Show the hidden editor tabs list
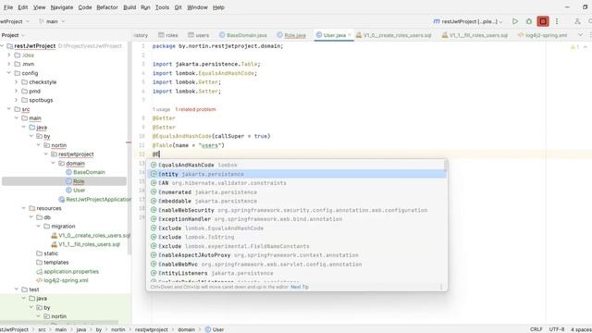This screenshot has width=592, height=333. click(x=580, y=35)
